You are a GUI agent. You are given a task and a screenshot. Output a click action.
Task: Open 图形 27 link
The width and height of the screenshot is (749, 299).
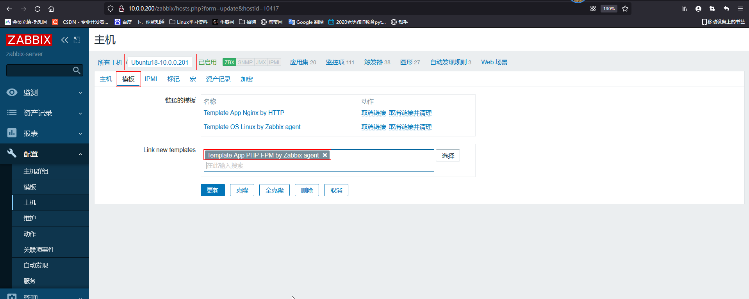point(410,62)
